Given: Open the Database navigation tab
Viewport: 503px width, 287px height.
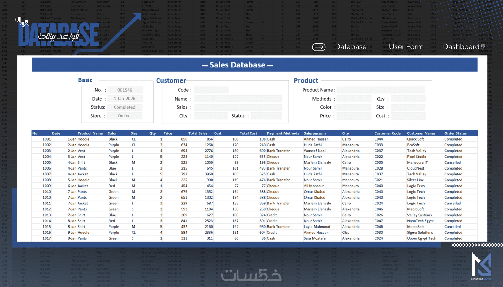Looking at the screenshot, I should (x=351, y=47).
